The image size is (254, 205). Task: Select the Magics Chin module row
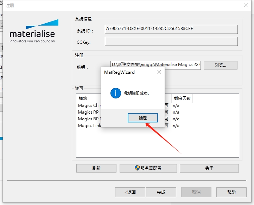click(x=89, y=105)
